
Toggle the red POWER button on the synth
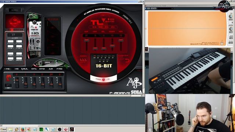tap(104, 79)
